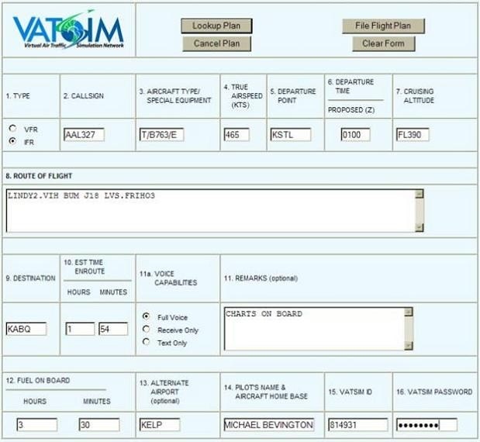Viewport: 480px width, 442px height.
Task: Click departure time field 0100
Action: [355, 135]
